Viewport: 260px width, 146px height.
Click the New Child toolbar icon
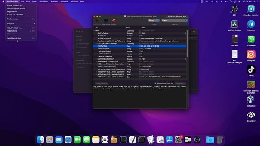click(97, 21)
